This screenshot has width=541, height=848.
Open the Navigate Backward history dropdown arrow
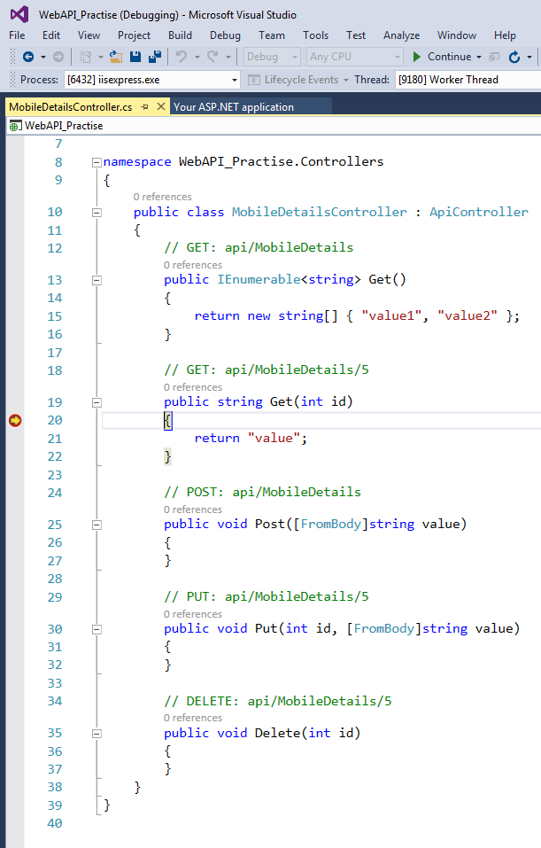coord(43,57)
